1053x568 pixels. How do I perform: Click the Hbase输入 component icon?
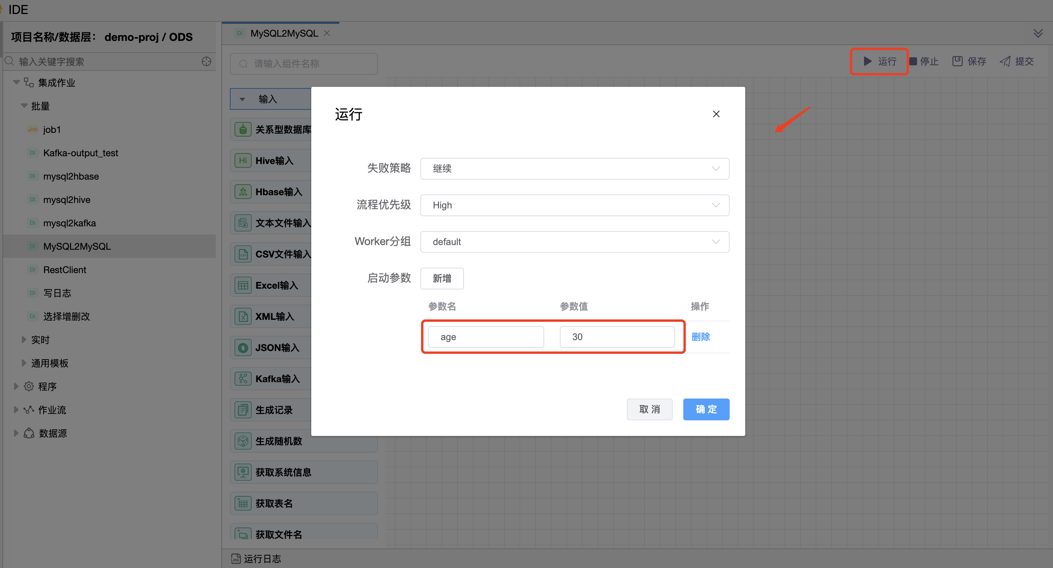click(x=243, y=192)
